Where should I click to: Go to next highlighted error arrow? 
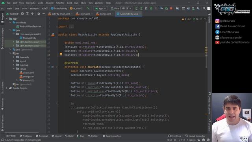point(205,19)
